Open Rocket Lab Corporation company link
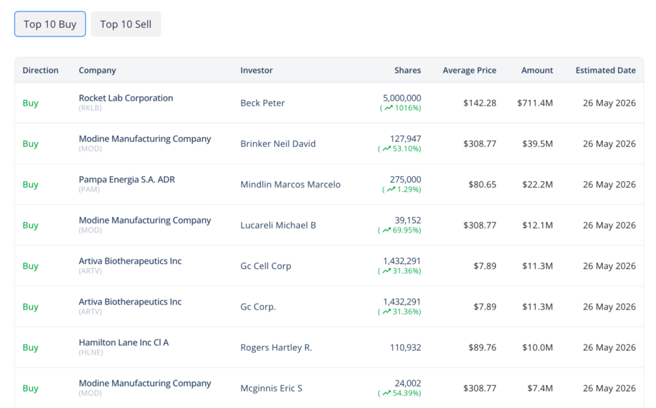 126,98
